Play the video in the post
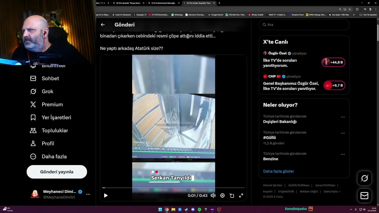This screenshot has height=213, width=379. (x=106, y=196)
